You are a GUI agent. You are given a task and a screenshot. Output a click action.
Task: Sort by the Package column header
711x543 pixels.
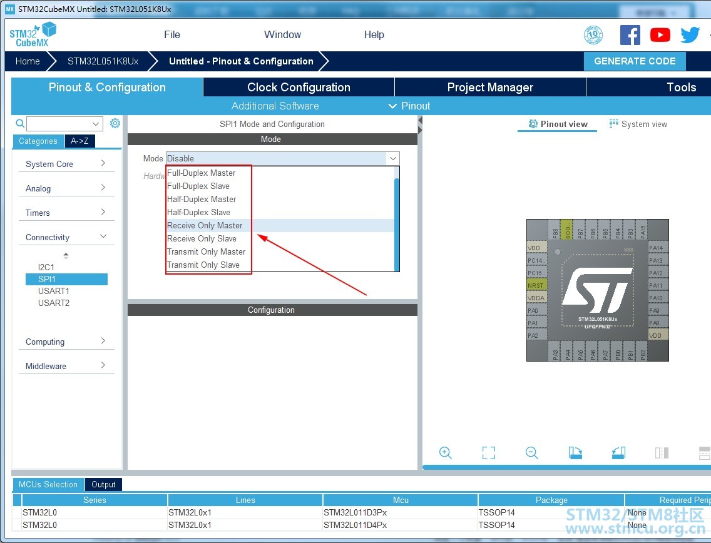(x=551, y=500)
